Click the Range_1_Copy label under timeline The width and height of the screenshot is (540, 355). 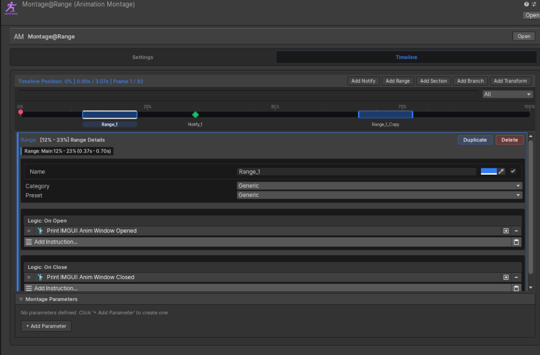coord(385,124)
